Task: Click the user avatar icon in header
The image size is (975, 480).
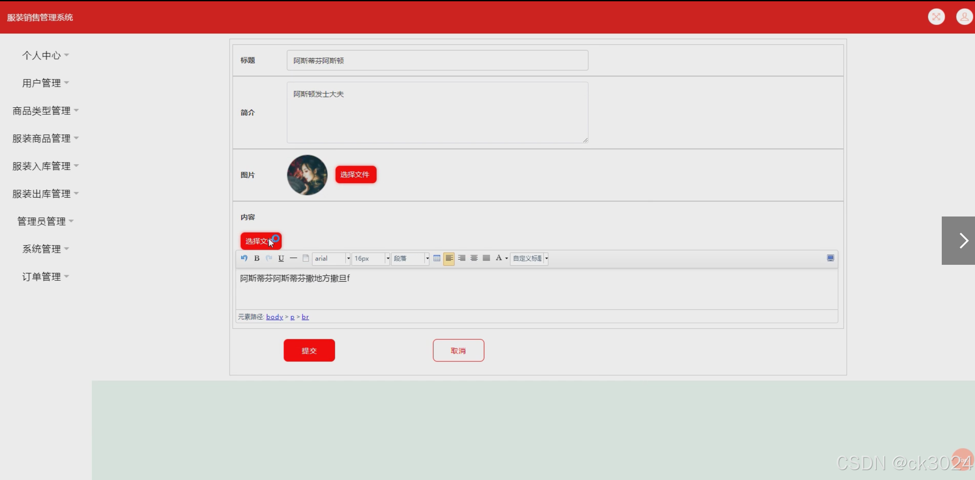Action: tap(964, 17)
